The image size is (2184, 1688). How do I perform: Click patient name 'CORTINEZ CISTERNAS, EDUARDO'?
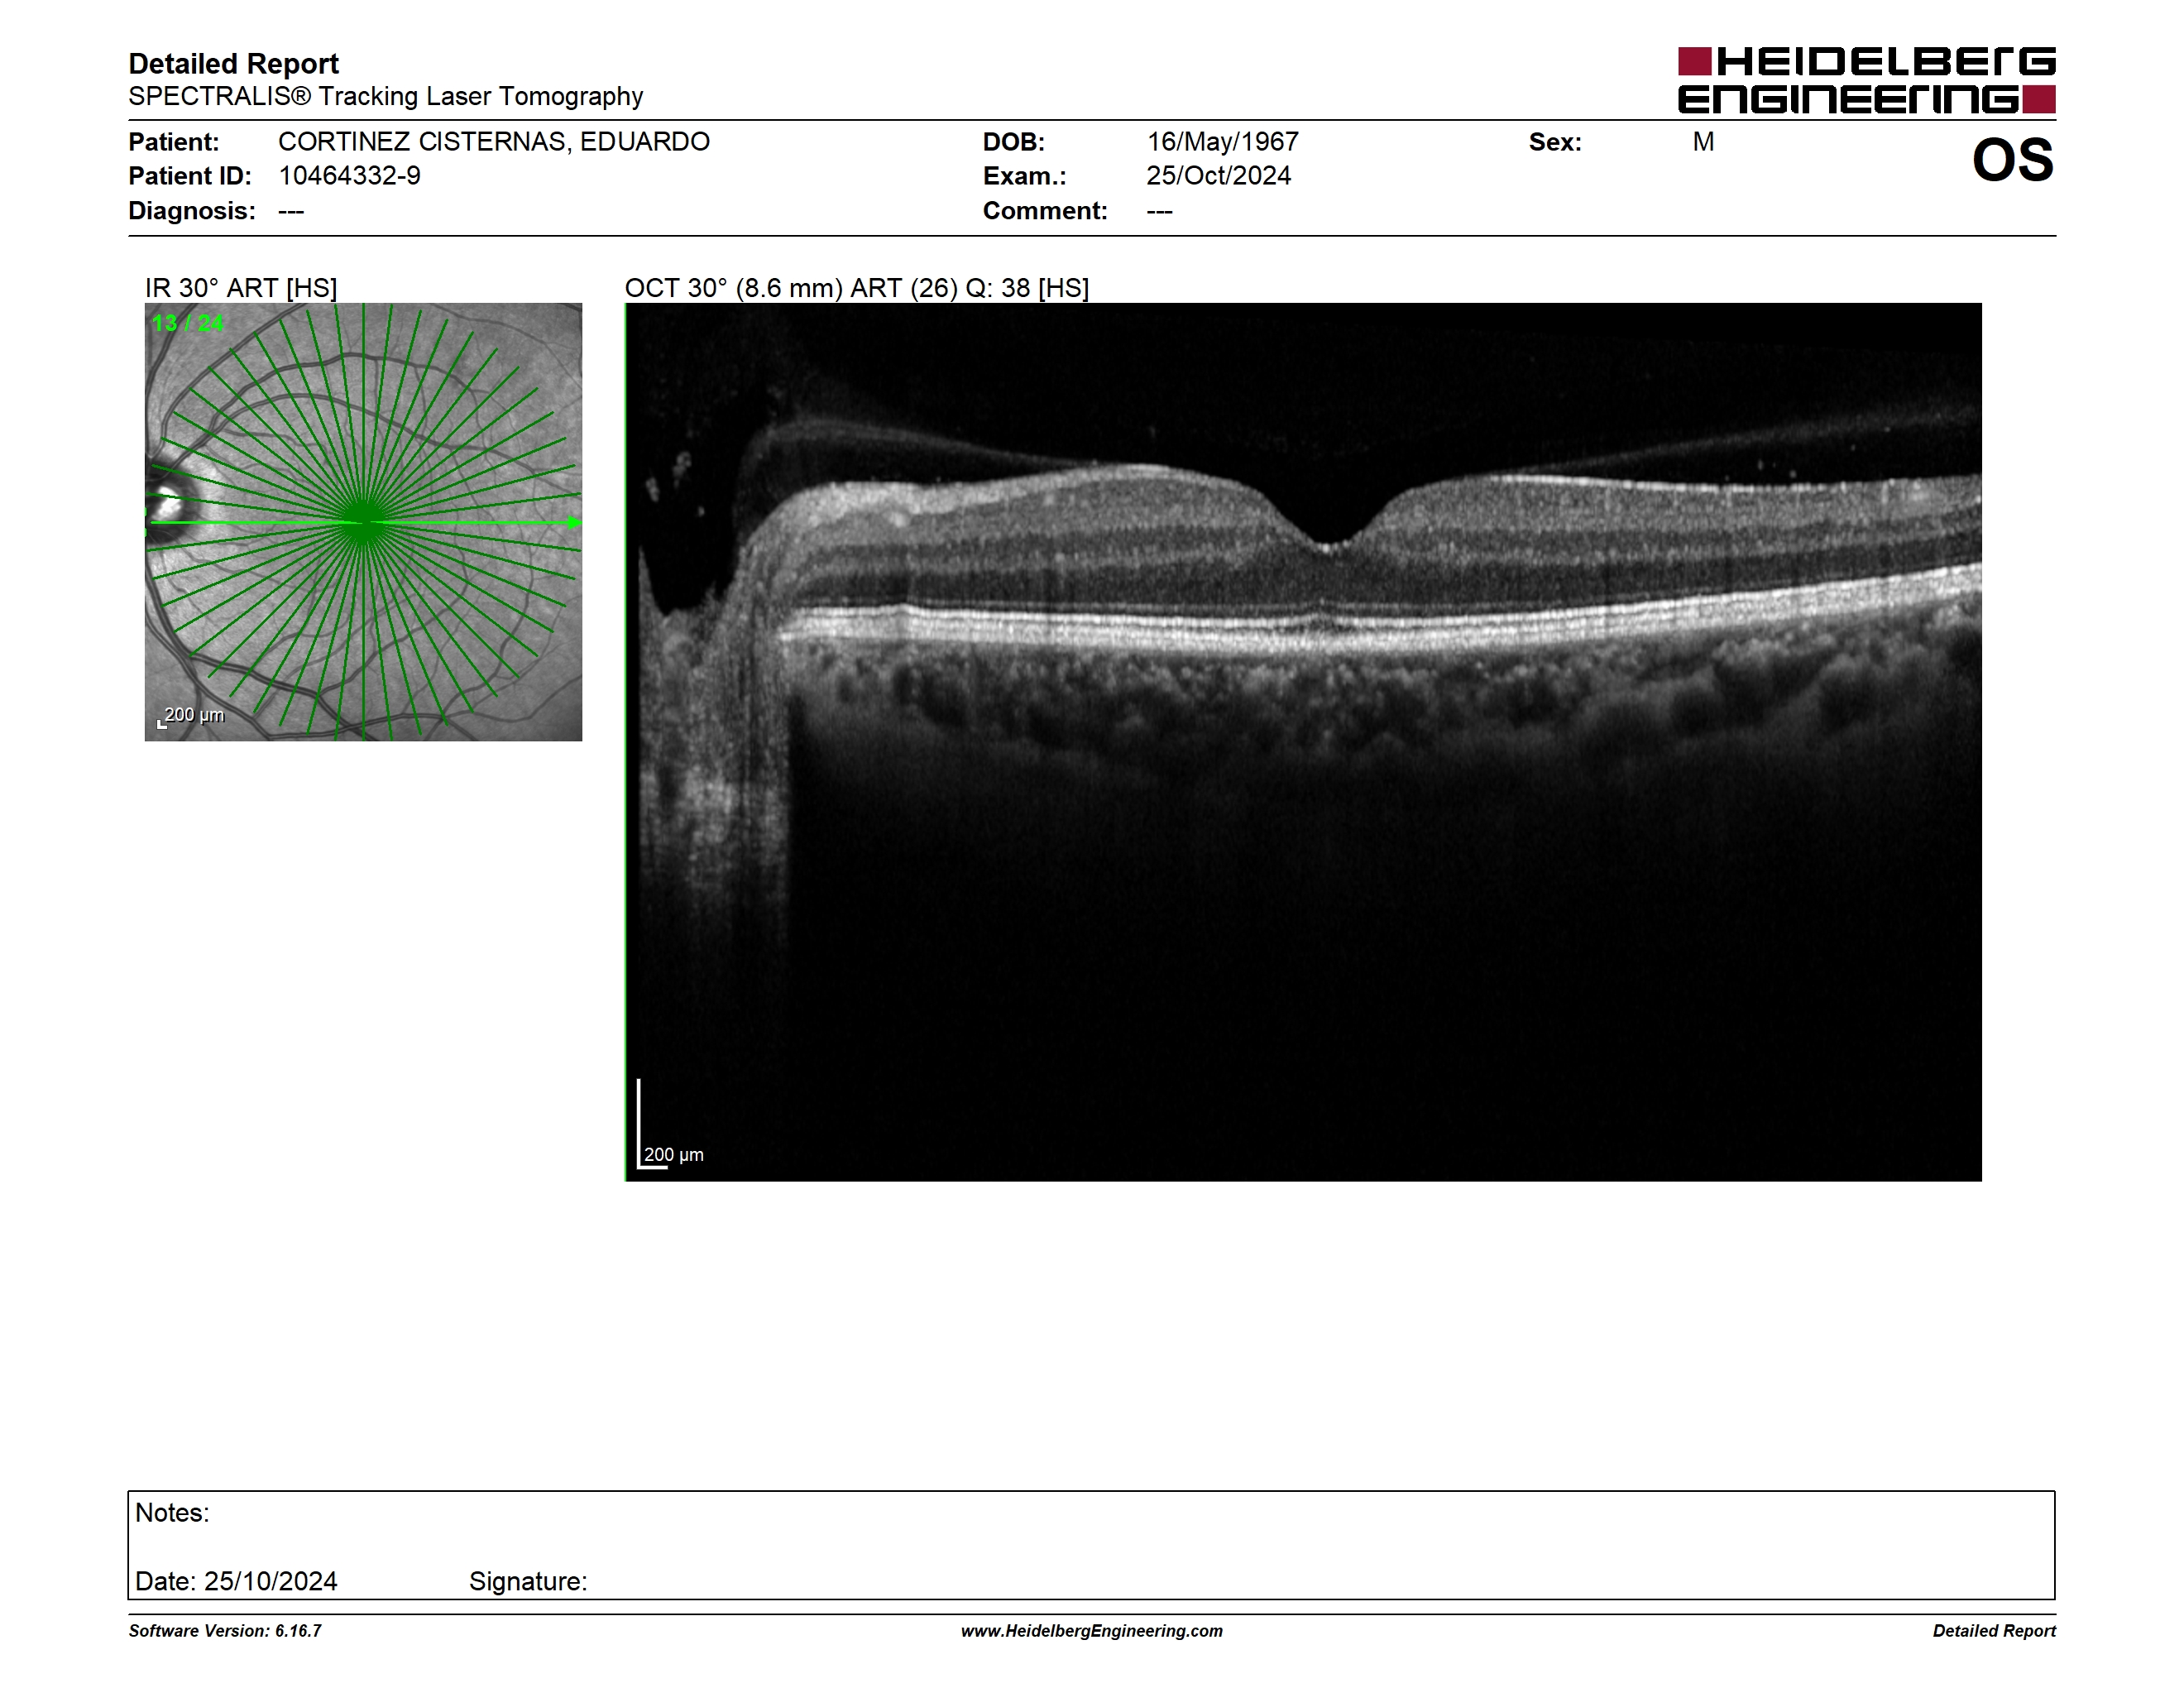point(494,142)
